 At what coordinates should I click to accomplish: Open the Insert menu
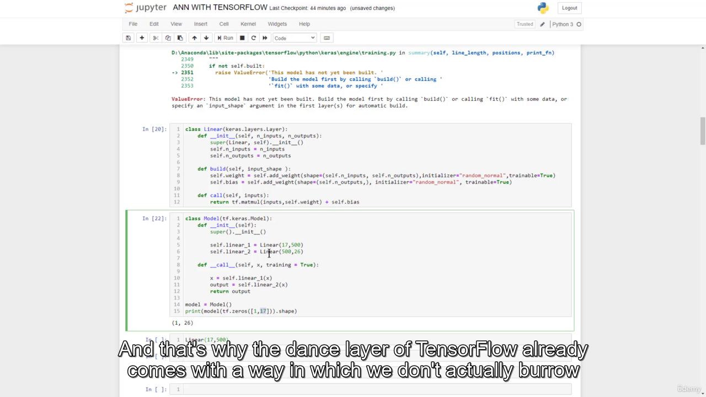201,24
